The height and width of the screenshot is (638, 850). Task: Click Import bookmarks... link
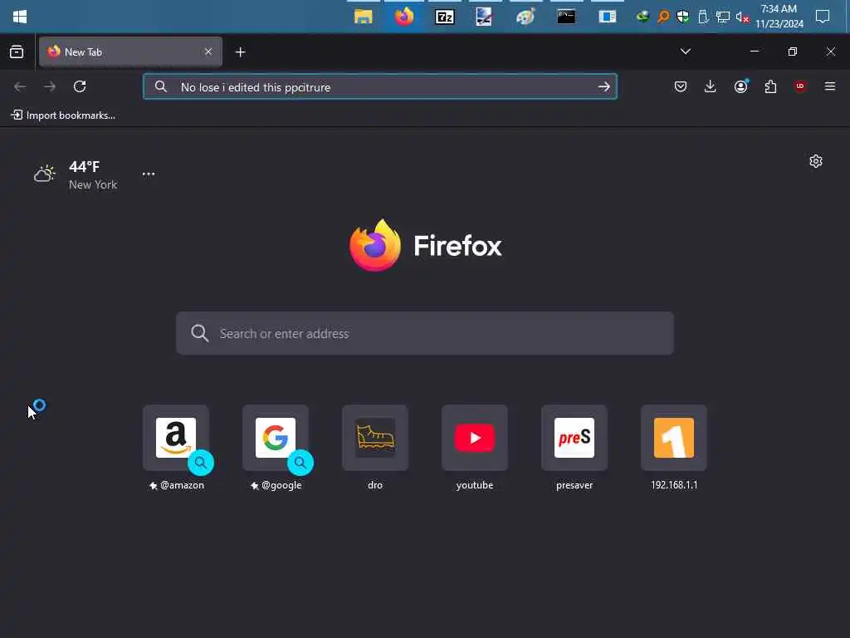click(x=63, y=115)
